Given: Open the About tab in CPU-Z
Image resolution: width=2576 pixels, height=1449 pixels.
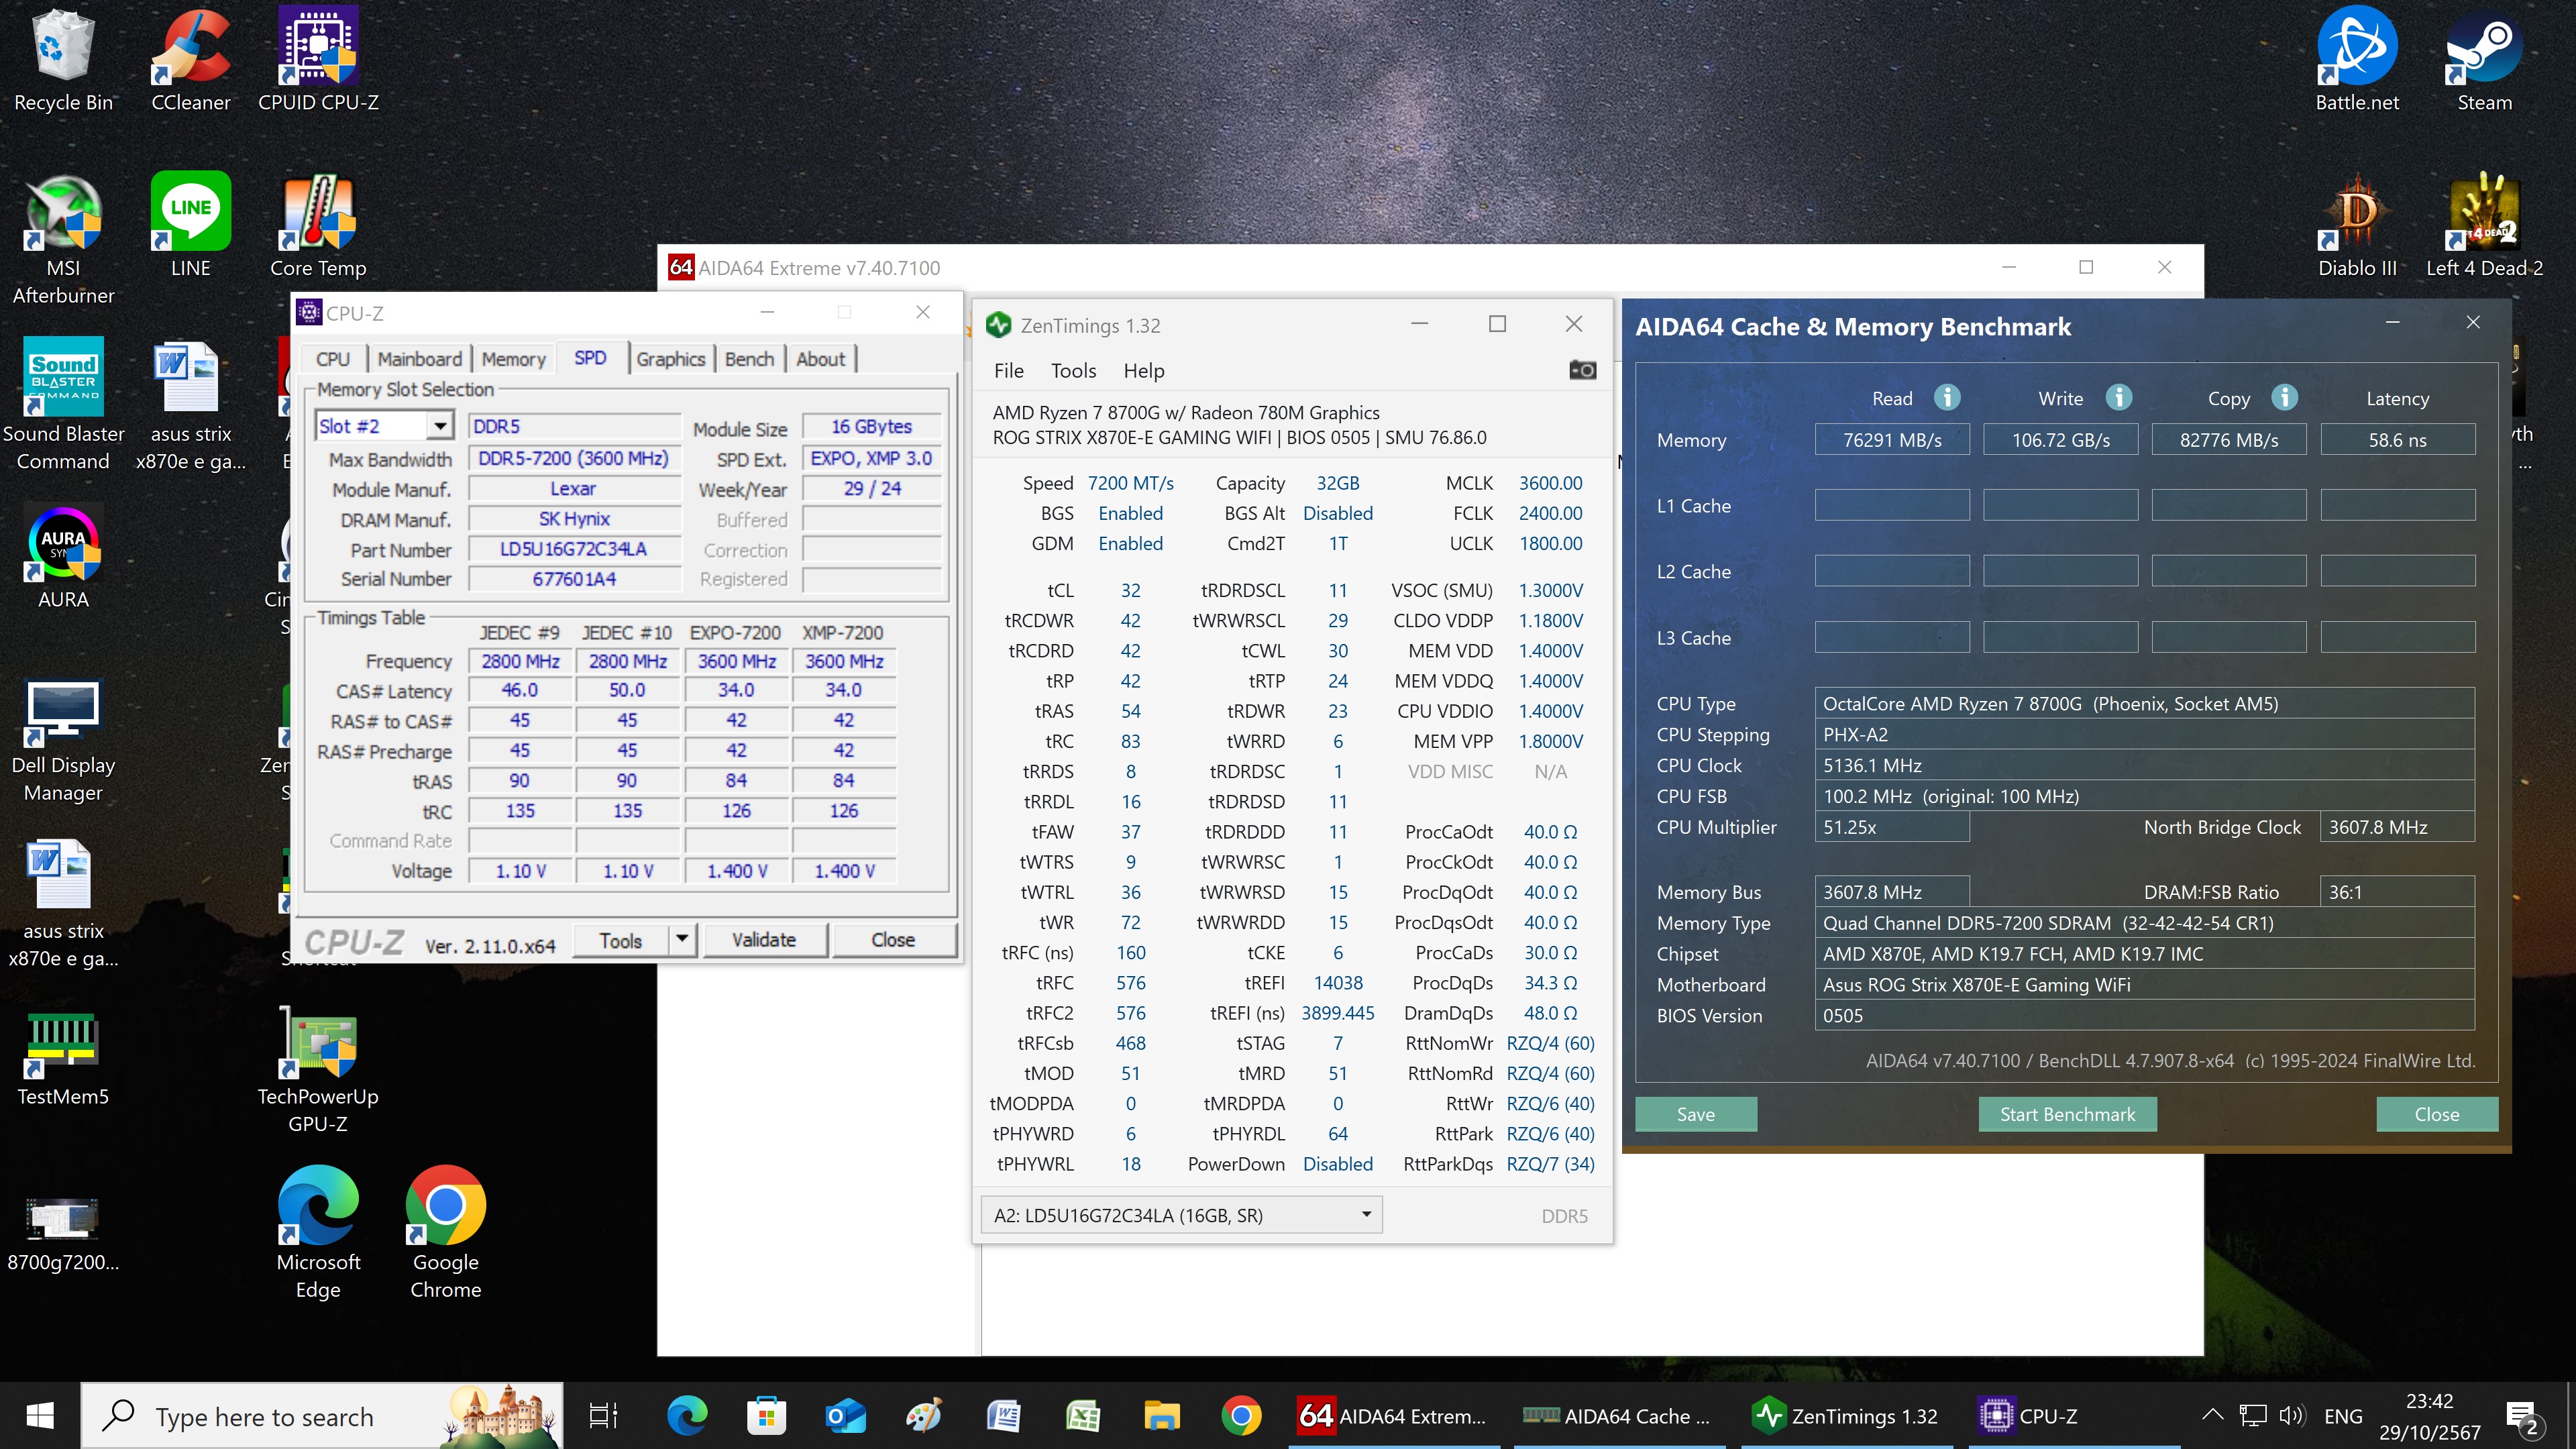Looking at the screenshot, I should pyautogui.click(x=820, y=359).
